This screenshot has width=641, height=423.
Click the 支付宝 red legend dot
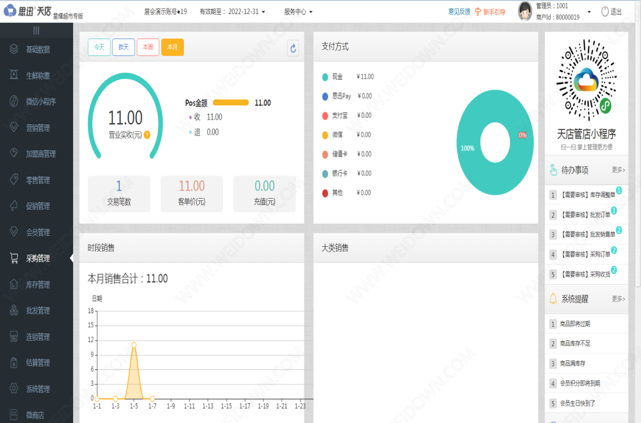click(325, 115)
